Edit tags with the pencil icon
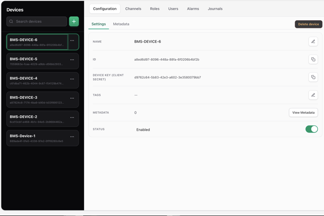Screen dimensions: 324x216 pos(313,95)
